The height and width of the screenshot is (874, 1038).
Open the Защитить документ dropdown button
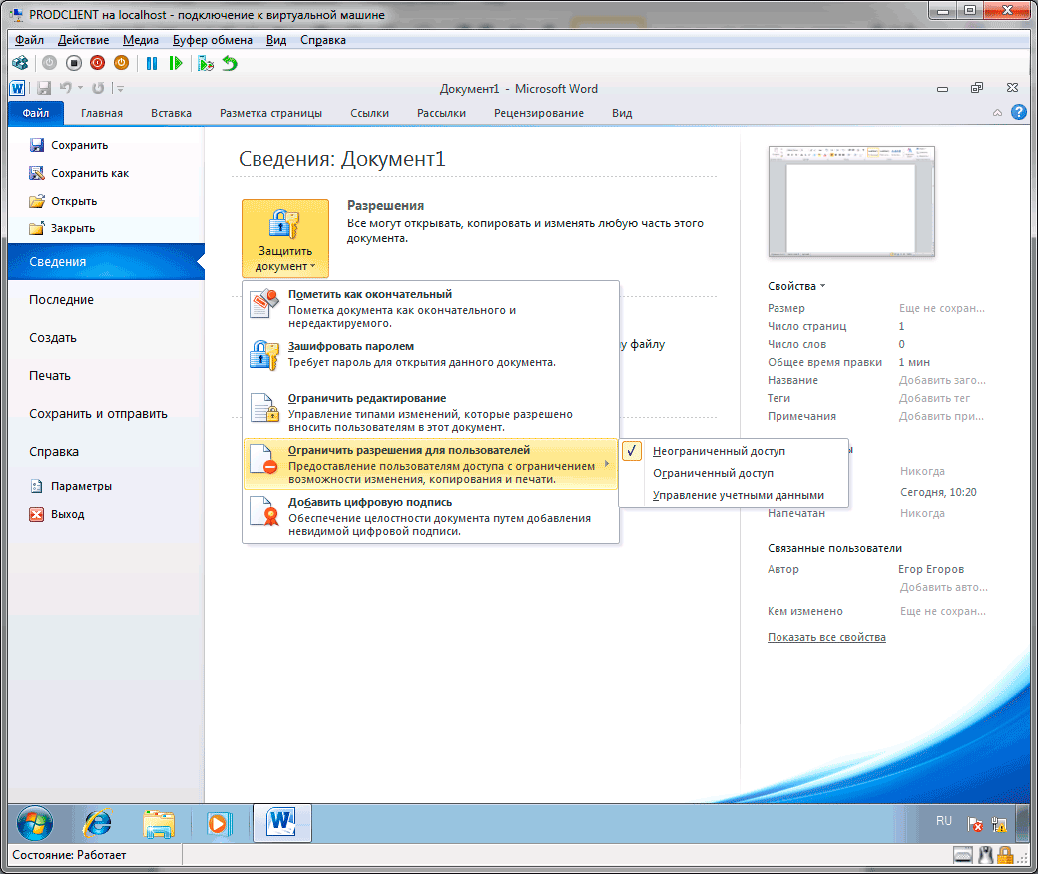tap(284, 238)
